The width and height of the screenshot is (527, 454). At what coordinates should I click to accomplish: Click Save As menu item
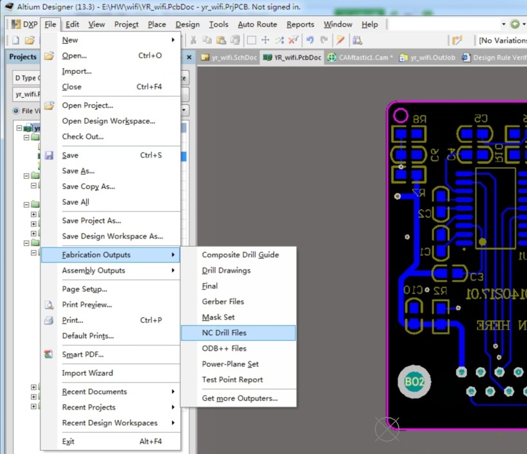(x=110, y=171)
